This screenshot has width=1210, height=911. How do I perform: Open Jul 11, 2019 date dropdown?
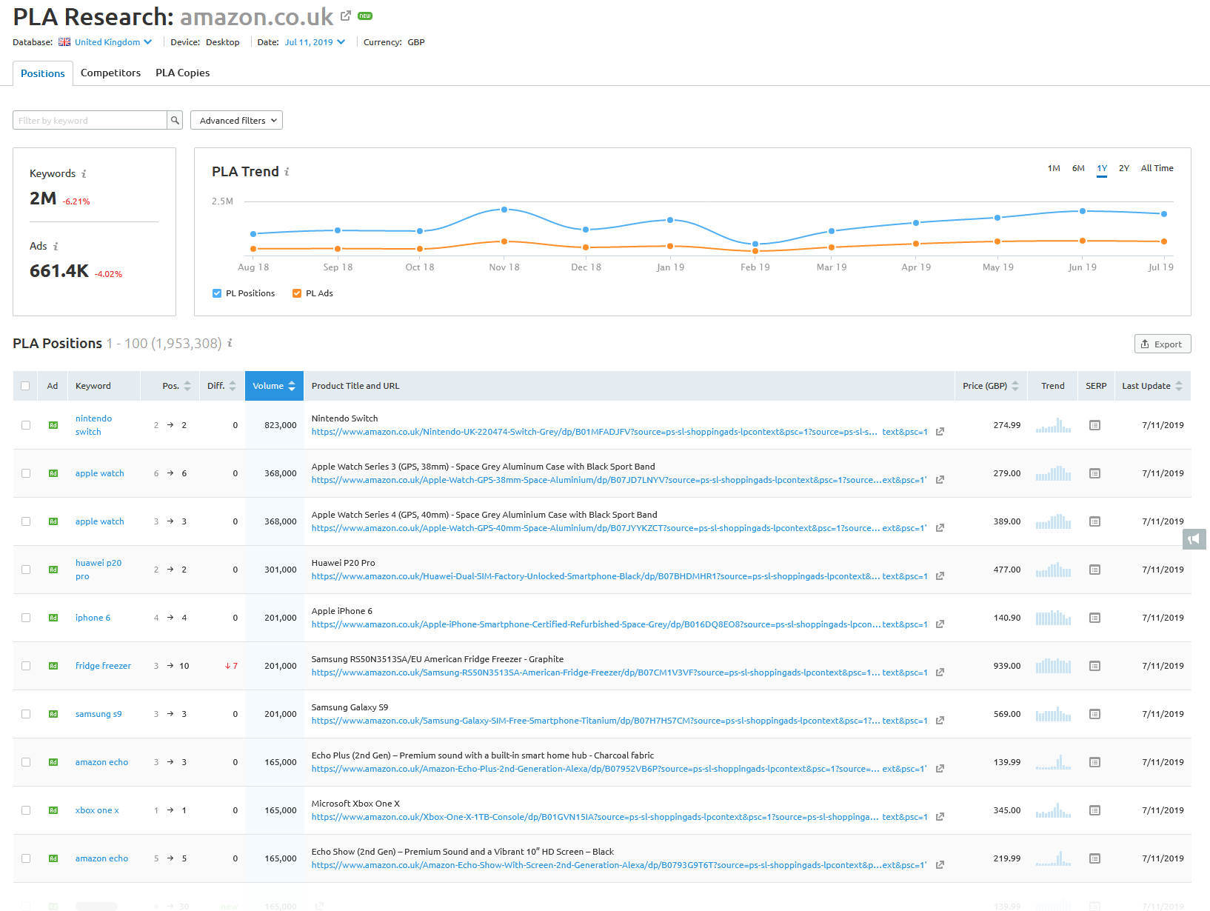[315, 42]
